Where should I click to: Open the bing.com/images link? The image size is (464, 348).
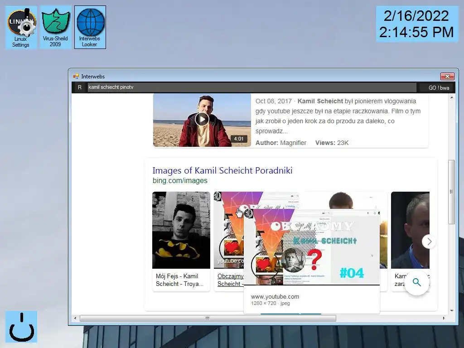pyautogui.click(x=180, y=180)
